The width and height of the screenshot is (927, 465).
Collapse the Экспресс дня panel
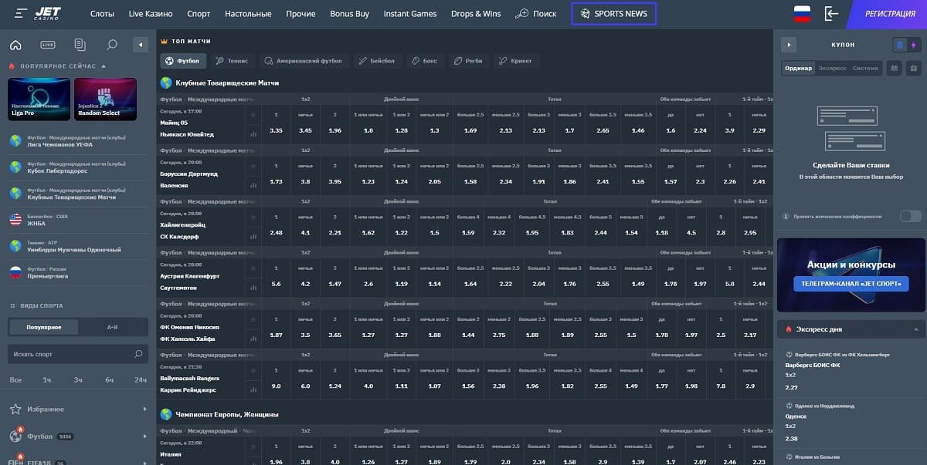917,329
